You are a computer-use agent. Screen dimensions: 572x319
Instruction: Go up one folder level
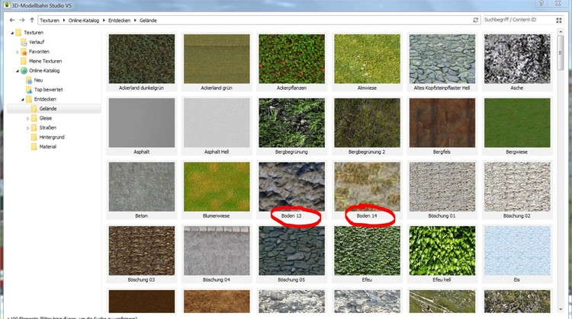pyautogui.click(x=31, y=20)
